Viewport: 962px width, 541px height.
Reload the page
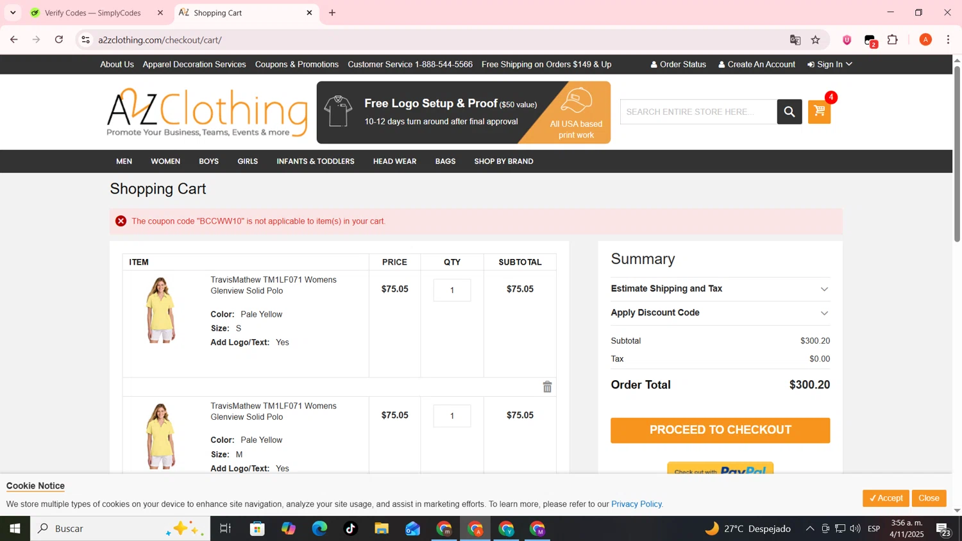[59, 40]
